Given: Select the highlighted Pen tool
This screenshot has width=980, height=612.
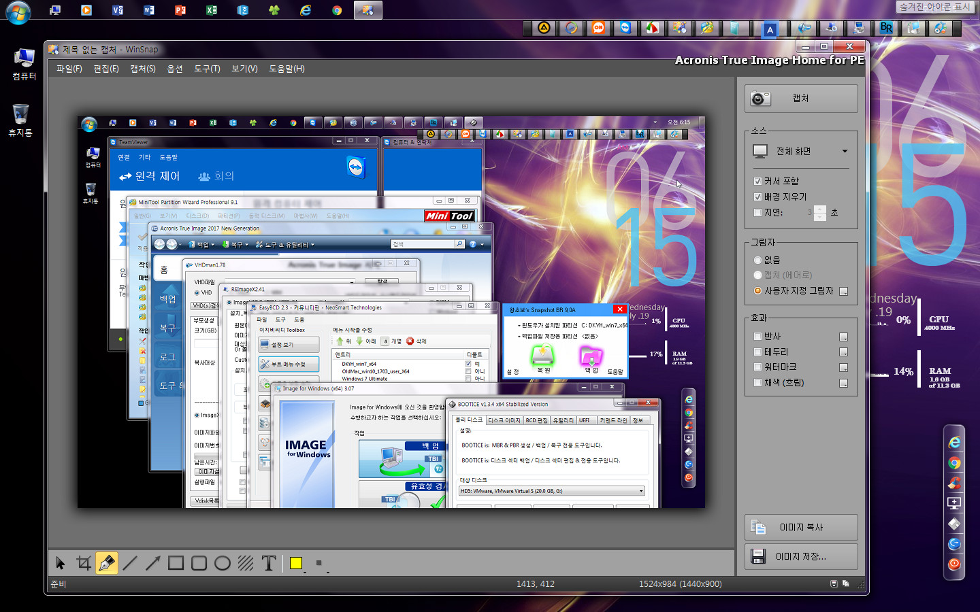Looking at the screenshot, I should tap(107, 563).
